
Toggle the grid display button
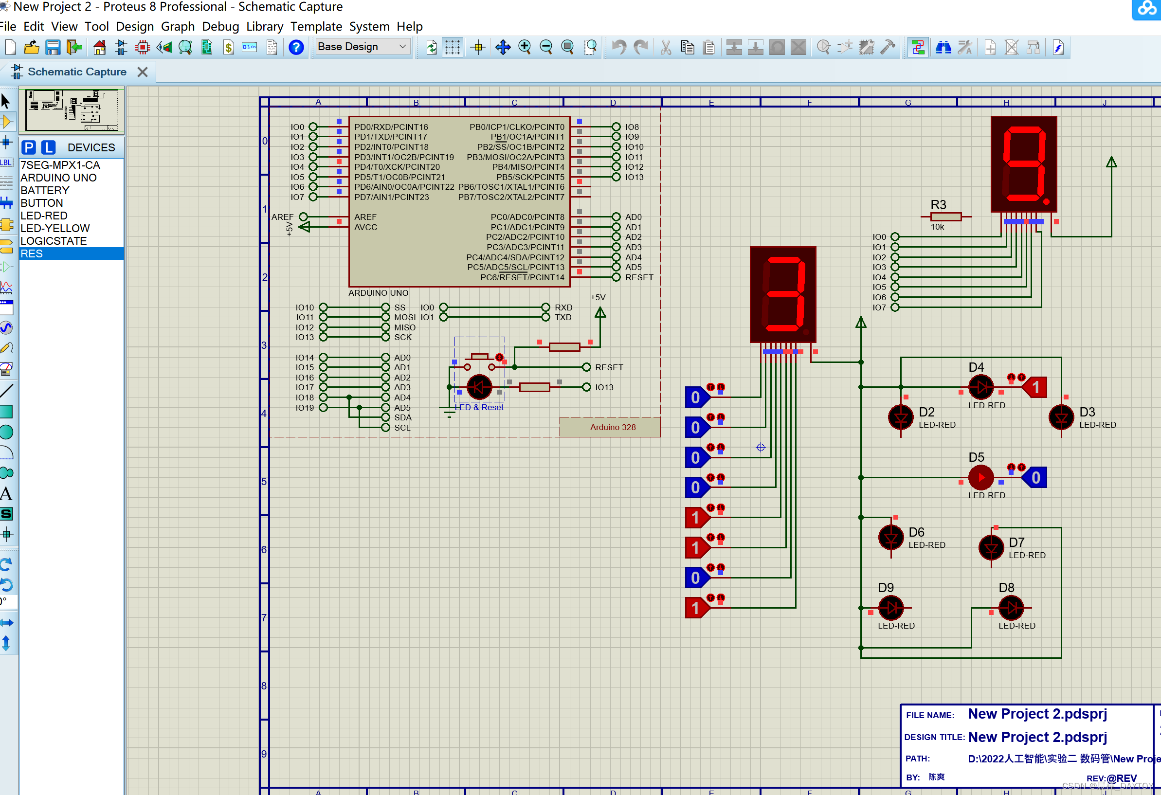point(453,48)
